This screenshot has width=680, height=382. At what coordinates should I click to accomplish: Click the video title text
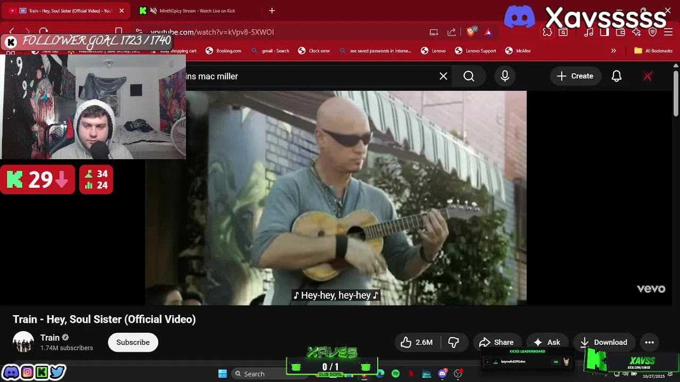(x=104, y=319)
